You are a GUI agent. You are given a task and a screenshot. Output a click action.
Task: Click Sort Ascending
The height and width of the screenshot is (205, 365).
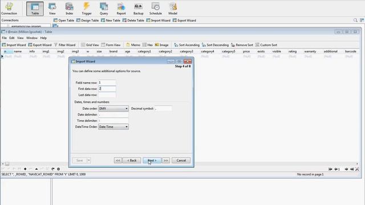click(x=186, y=45)
